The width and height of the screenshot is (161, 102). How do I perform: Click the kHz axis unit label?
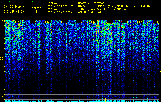tap(2, 21)
